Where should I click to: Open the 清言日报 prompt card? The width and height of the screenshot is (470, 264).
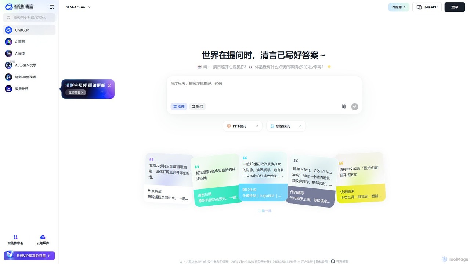217,180
